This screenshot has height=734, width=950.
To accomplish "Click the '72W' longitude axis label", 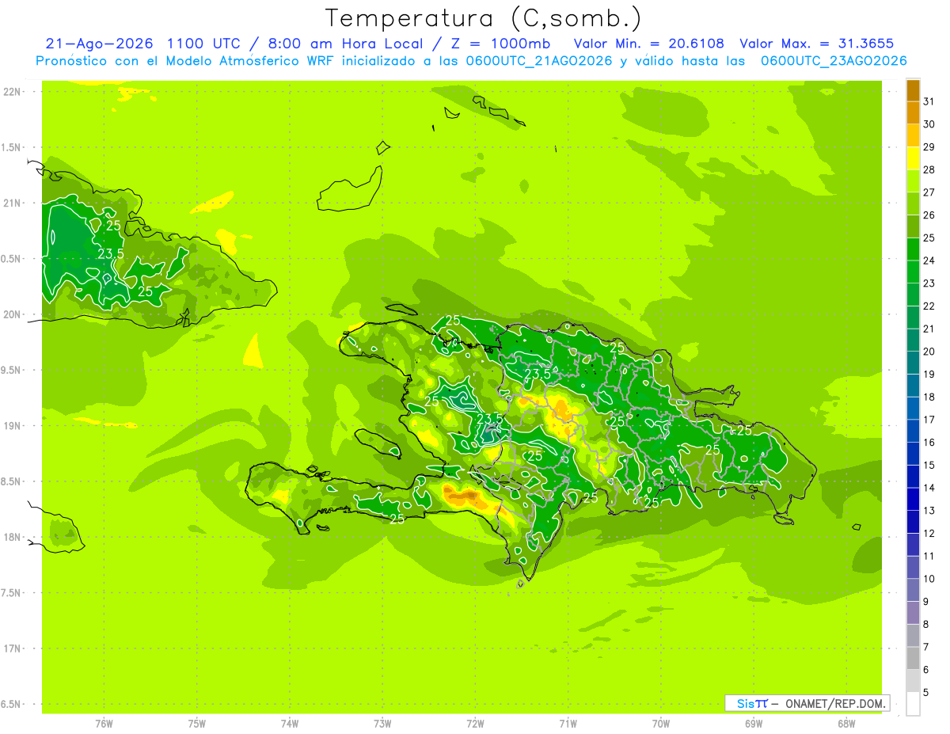I will pos(475,724).
